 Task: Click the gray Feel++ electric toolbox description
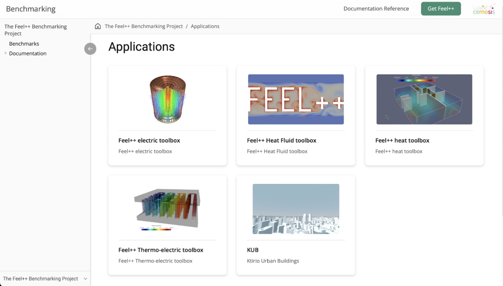coord(145,151)
